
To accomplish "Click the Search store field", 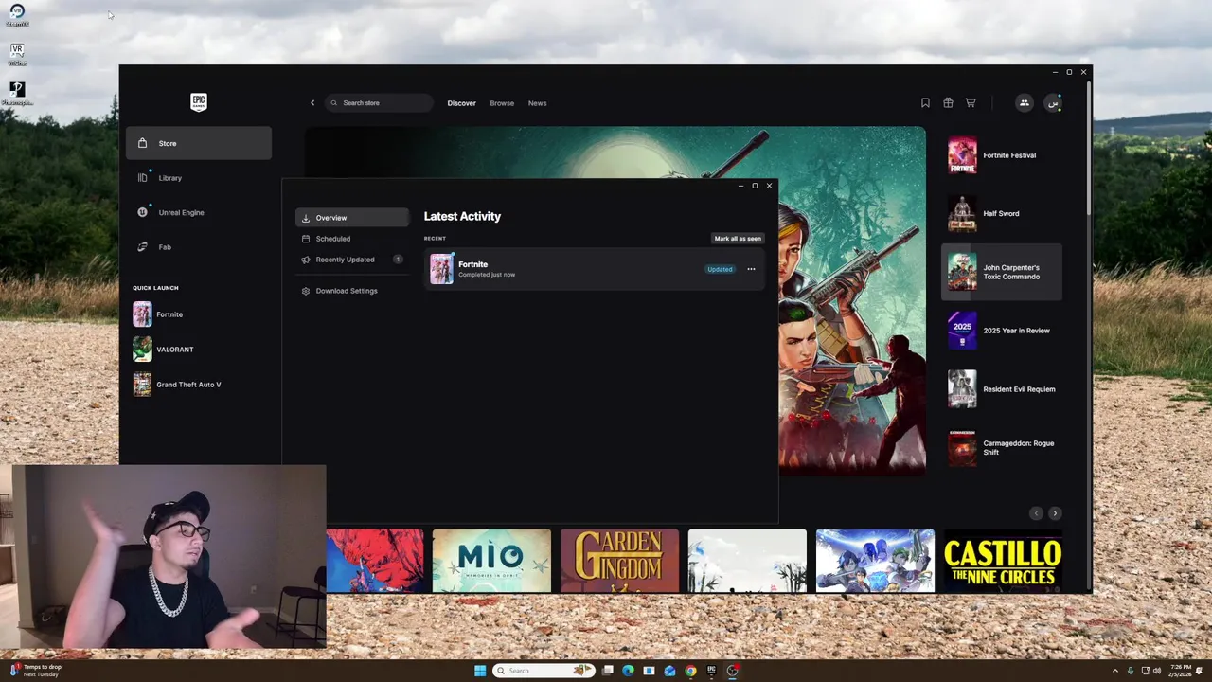I will [x=379, y=103].
